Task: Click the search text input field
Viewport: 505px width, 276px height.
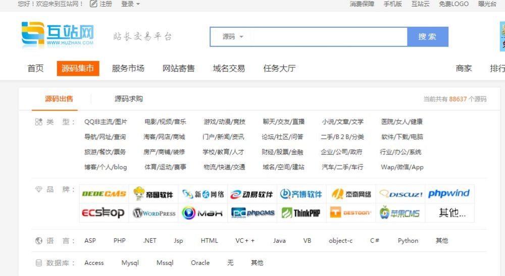Action: click(x=329, y=37)
